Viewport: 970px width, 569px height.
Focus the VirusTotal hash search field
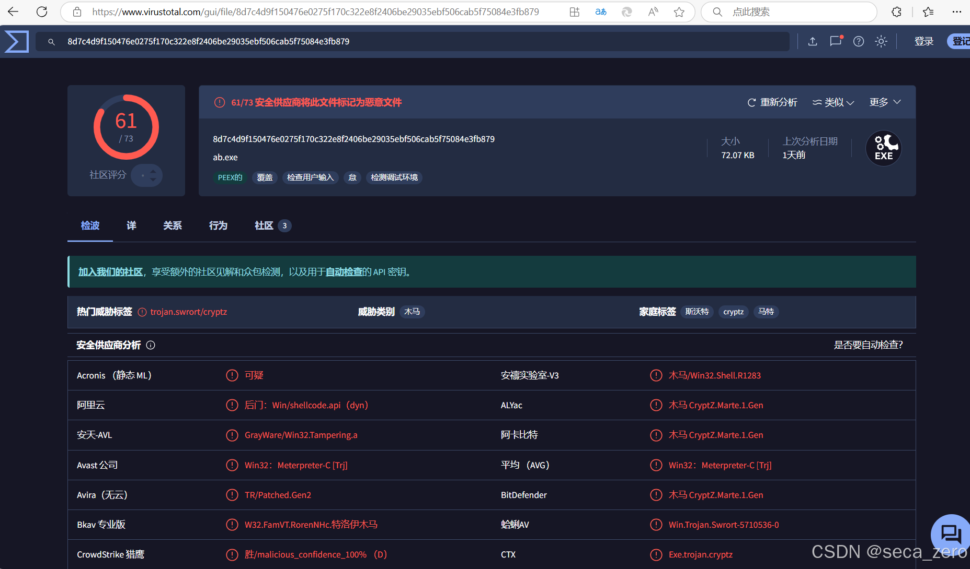413,41
